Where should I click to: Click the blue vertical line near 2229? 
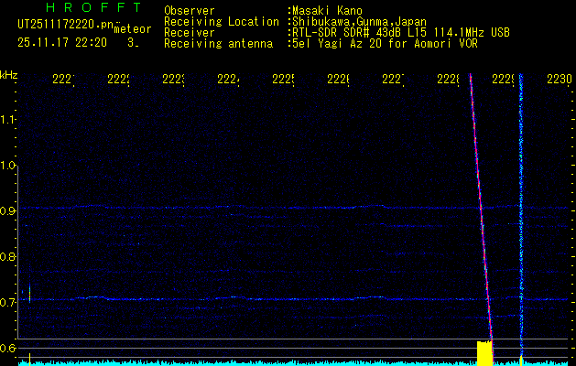pyautogui.click(x=520, y=210)
